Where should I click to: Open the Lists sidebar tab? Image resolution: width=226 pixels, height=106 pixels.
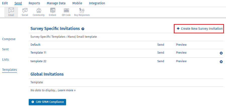6,60
